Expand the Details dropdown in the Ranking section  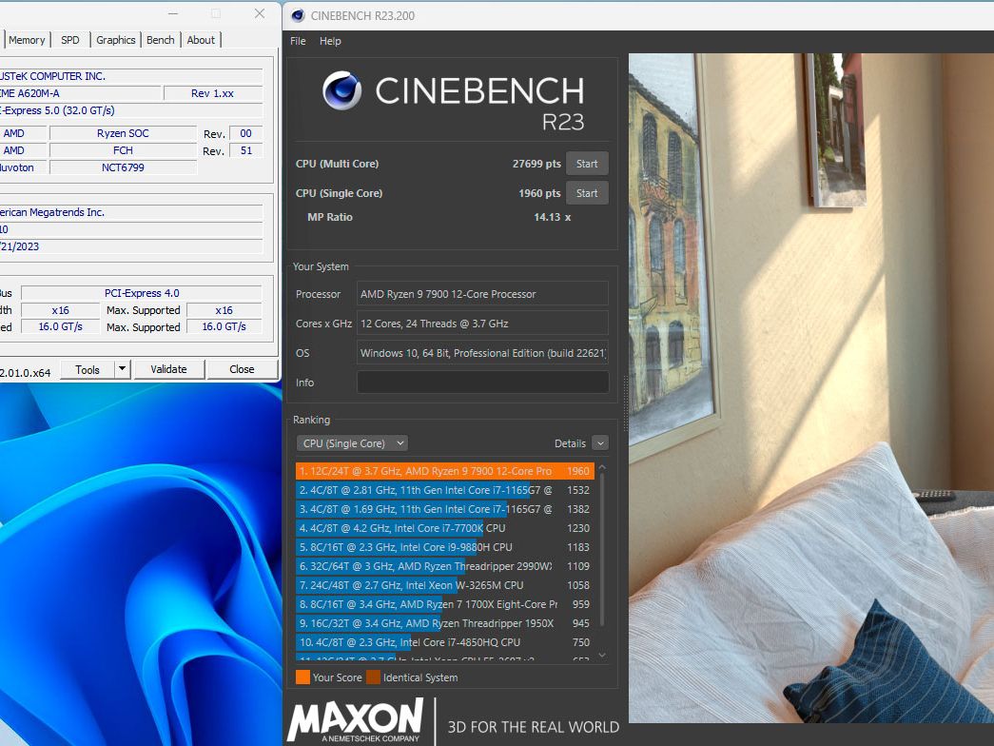coord(599,442)
